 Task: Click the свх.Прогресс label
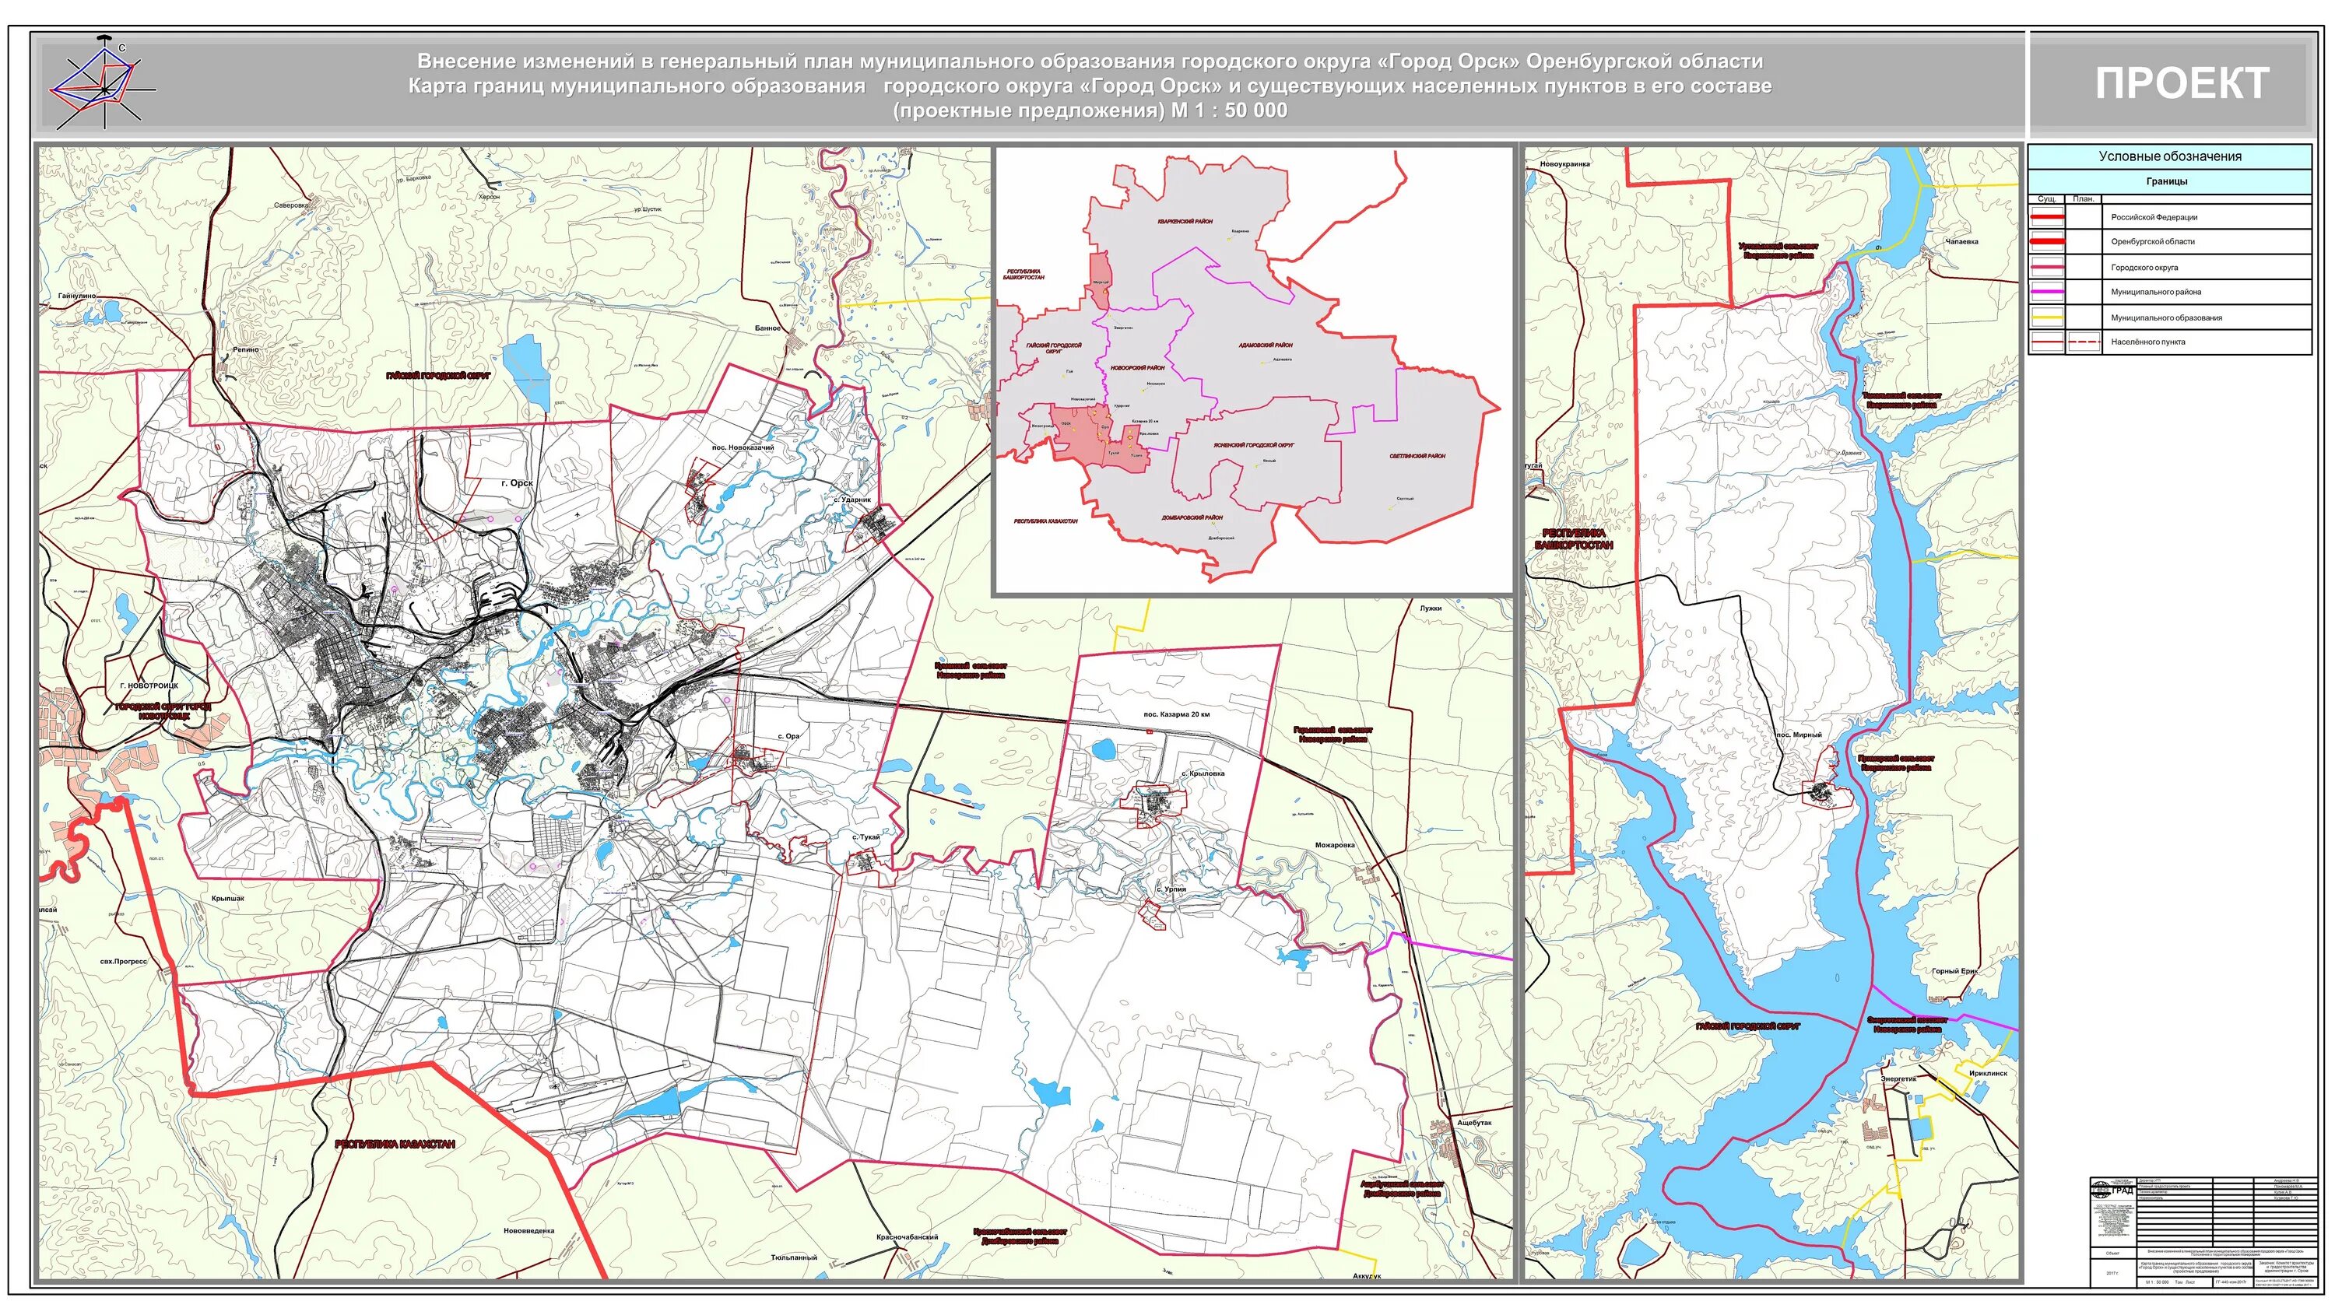(123, 963)
